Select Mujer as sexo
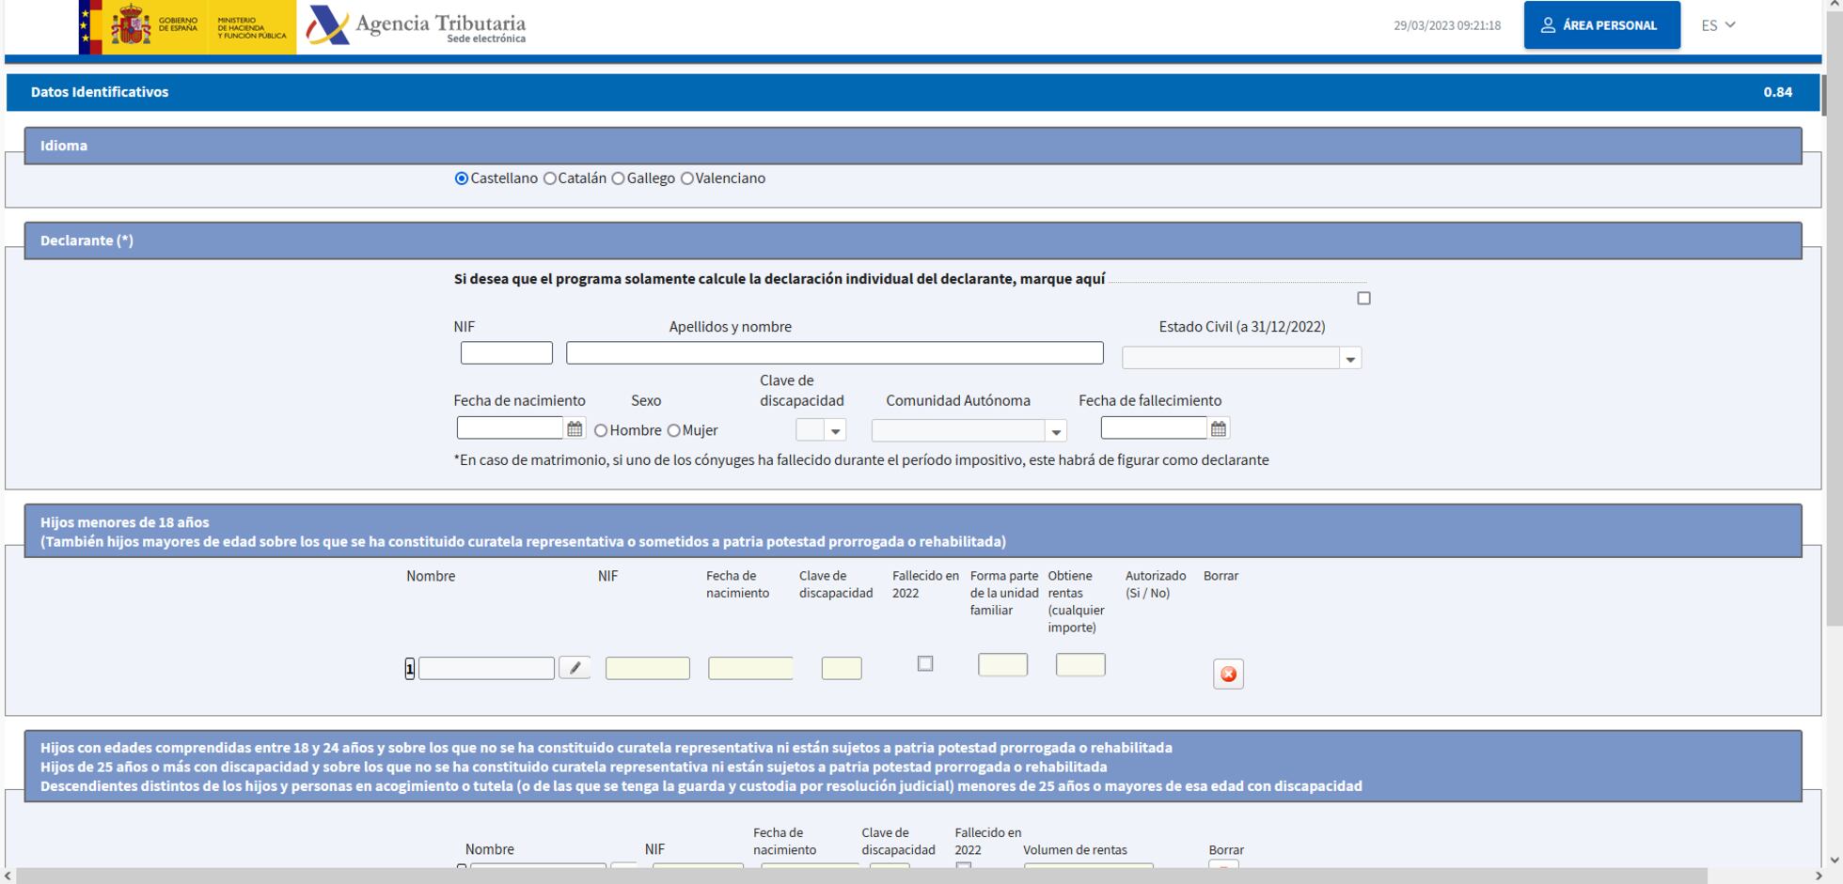Image resolution: width=1843 pixels, height=884 pixels. click(673, 430)
